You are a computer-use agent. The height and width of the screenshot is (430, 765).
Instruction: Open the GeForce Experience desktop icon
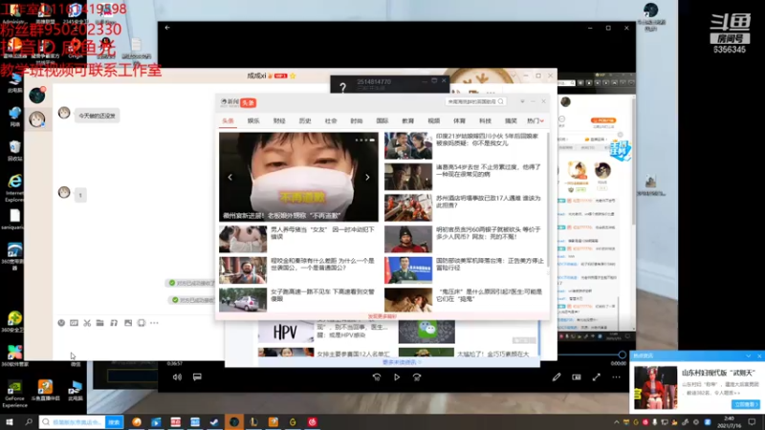[14, 394]
